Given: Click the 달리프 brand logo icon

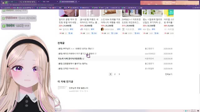Looking at the screenshot, I should click(60, 29).
